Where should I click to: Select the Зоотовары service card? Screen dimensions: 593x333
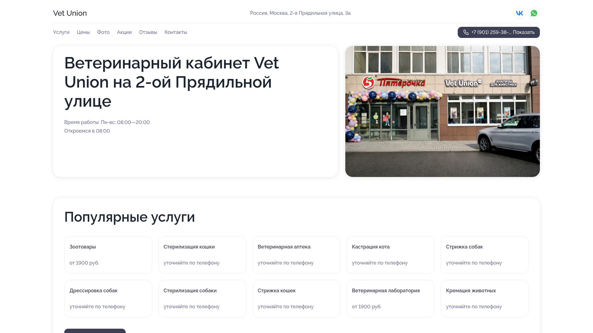pos(108,255)
